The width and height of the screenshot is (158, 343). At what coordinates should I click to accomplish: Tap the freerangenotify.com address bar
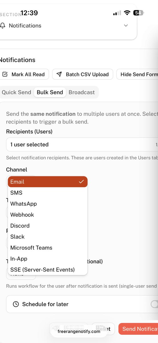79,331
